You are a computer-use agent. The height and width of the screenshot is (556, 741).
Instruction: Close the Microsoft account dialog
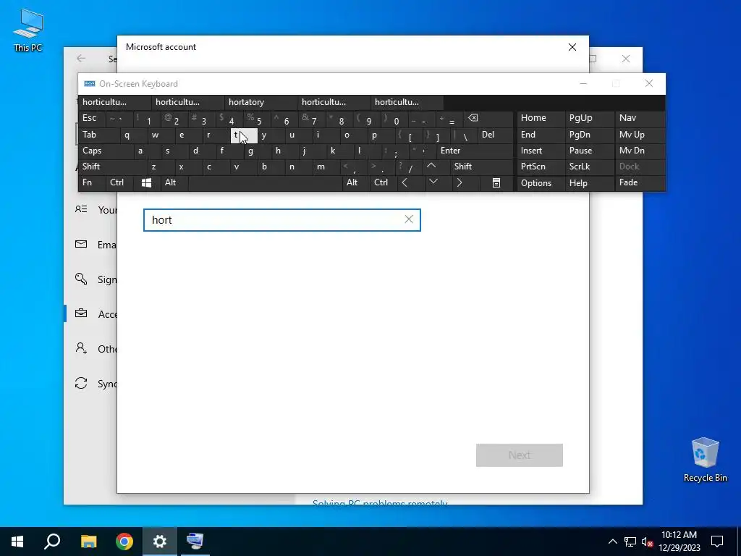pyautogui.click(x=572, y=47)
